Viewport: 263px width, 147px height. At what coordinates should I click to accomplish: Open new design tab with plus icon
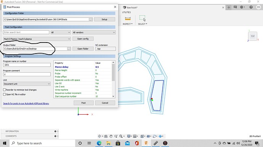229,7
